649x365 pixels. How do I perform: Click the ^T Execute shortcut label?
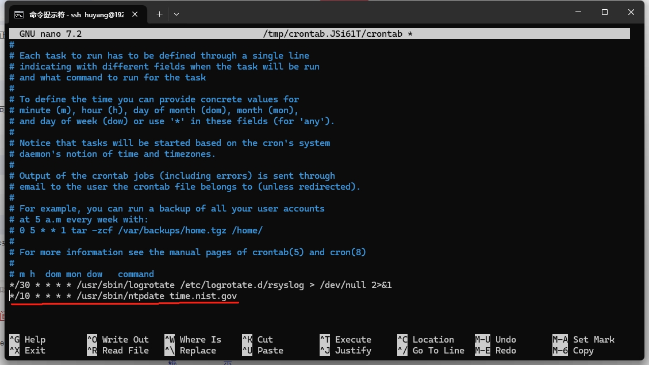pos(345,340)
